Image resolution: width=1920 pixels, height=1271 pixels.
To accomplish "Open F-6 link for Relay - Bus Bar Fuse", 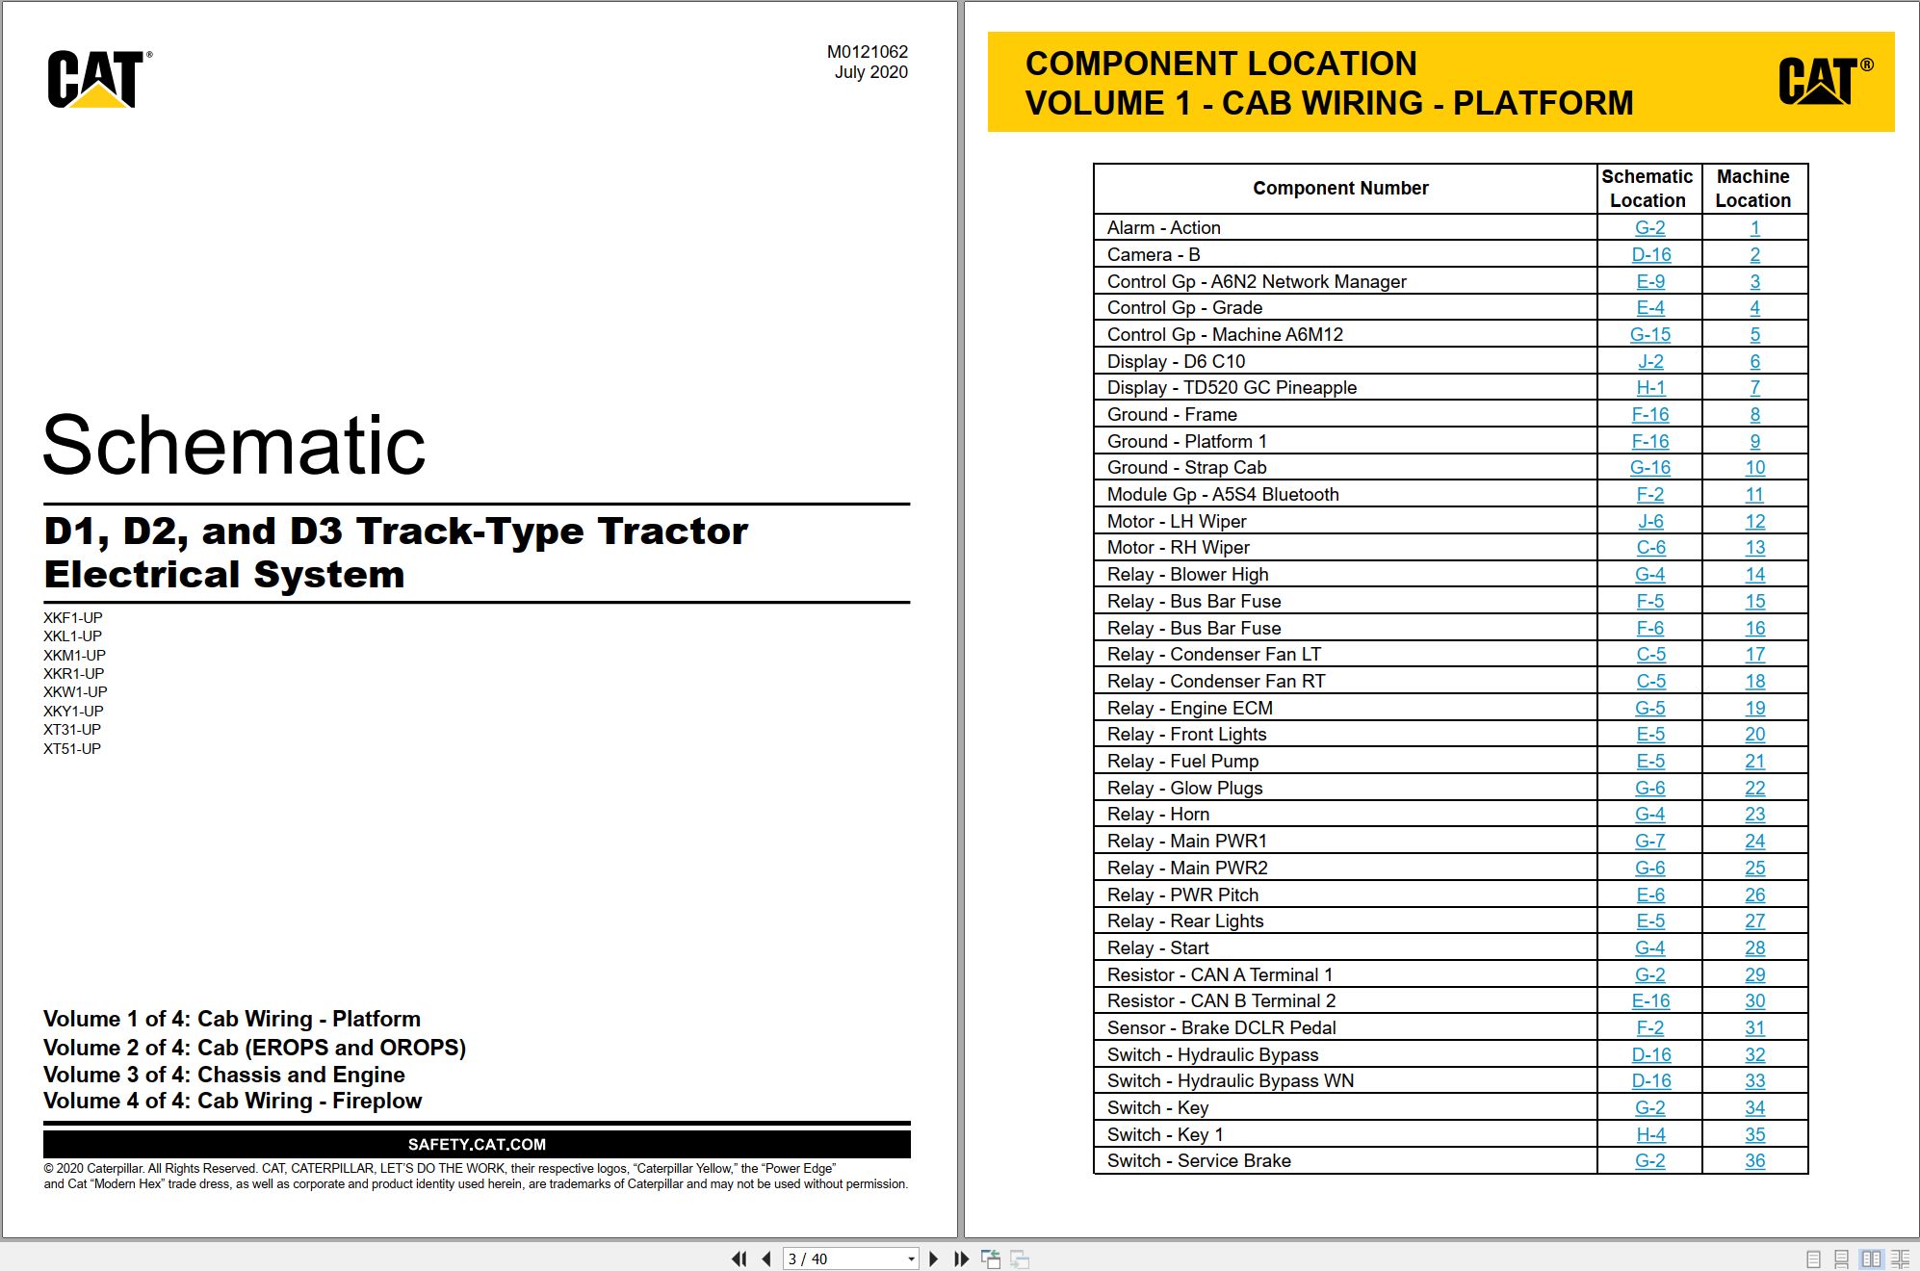I will 1649,628.
